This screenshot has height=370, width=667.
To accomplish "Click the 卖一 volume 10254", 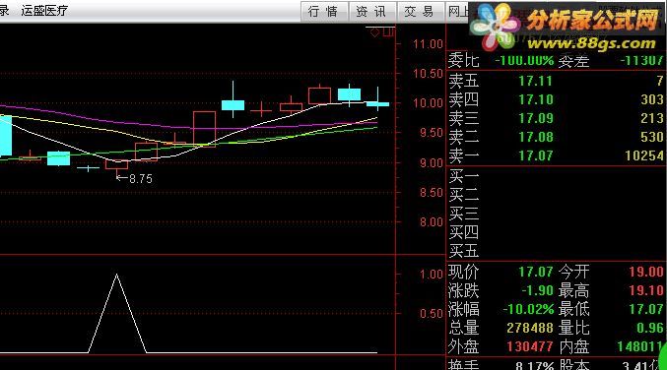I will coord(644,155).
